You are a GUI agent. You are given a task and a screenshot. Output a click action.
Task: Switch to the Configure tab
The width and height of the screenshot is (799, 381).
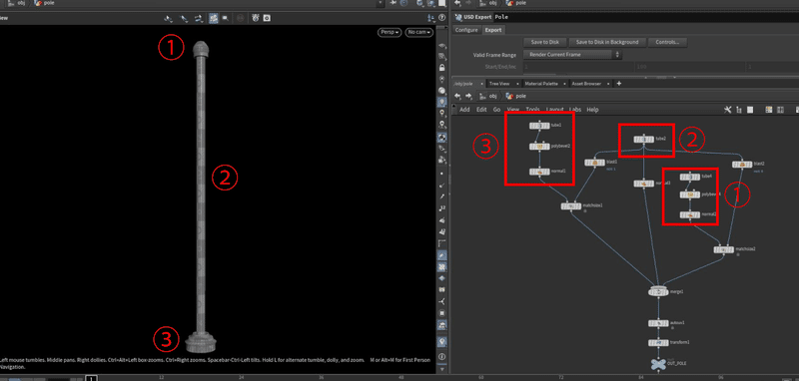(x=466, y=30)
